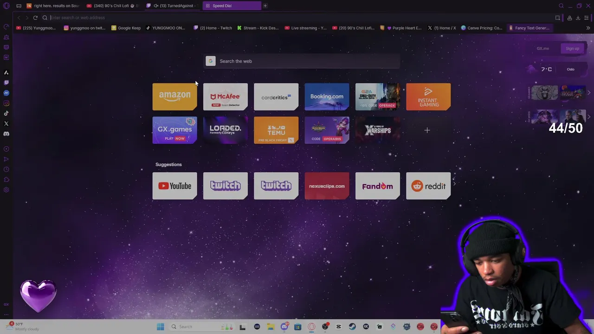The width and height of the screenshot is (594, 334).
Task: Open the account profile icon in toolbar
Action: [569, 18]
